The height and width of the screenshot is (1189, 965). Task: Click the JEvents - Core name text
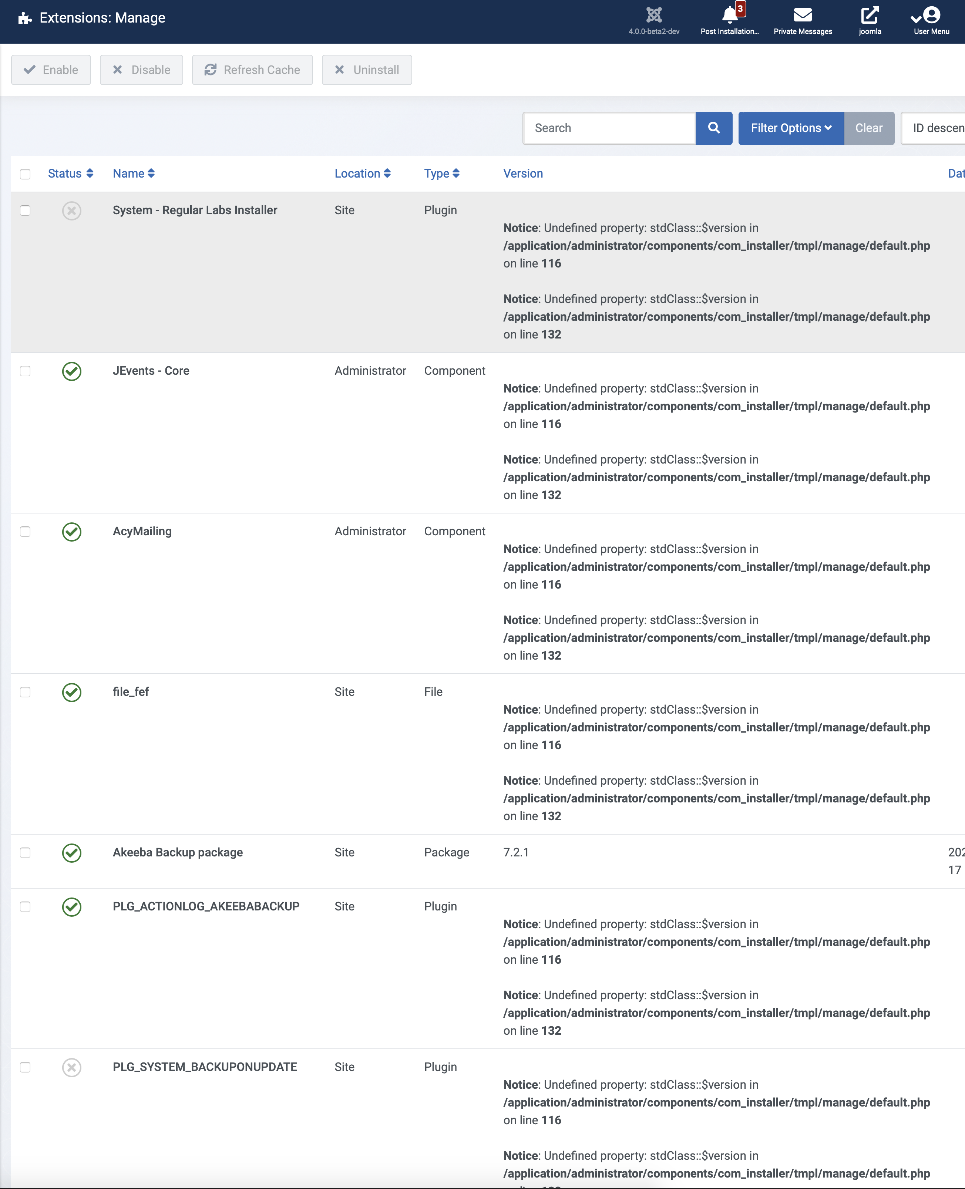pos(151,371)
